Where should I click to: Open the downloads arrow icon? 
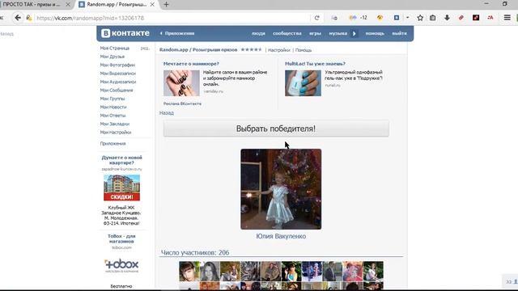pyautogui.click(x=447, y=18)
